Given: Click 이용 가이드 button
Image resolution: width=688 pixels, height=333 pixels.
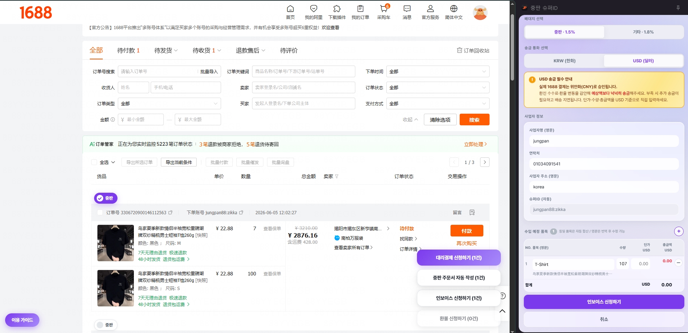Looking at the screenshot, I should (x=22, y=320).
